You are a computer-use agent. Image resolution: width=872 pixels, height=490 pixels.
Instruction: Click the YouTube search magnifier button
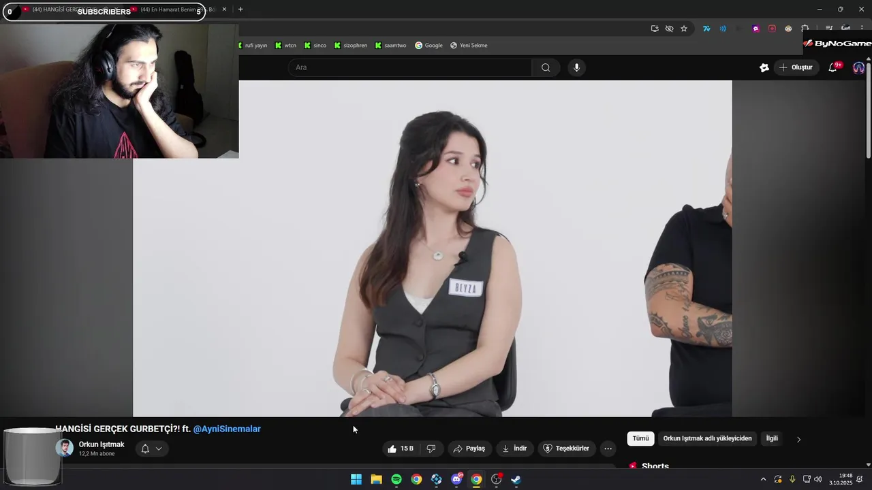(x=546, y=67)
